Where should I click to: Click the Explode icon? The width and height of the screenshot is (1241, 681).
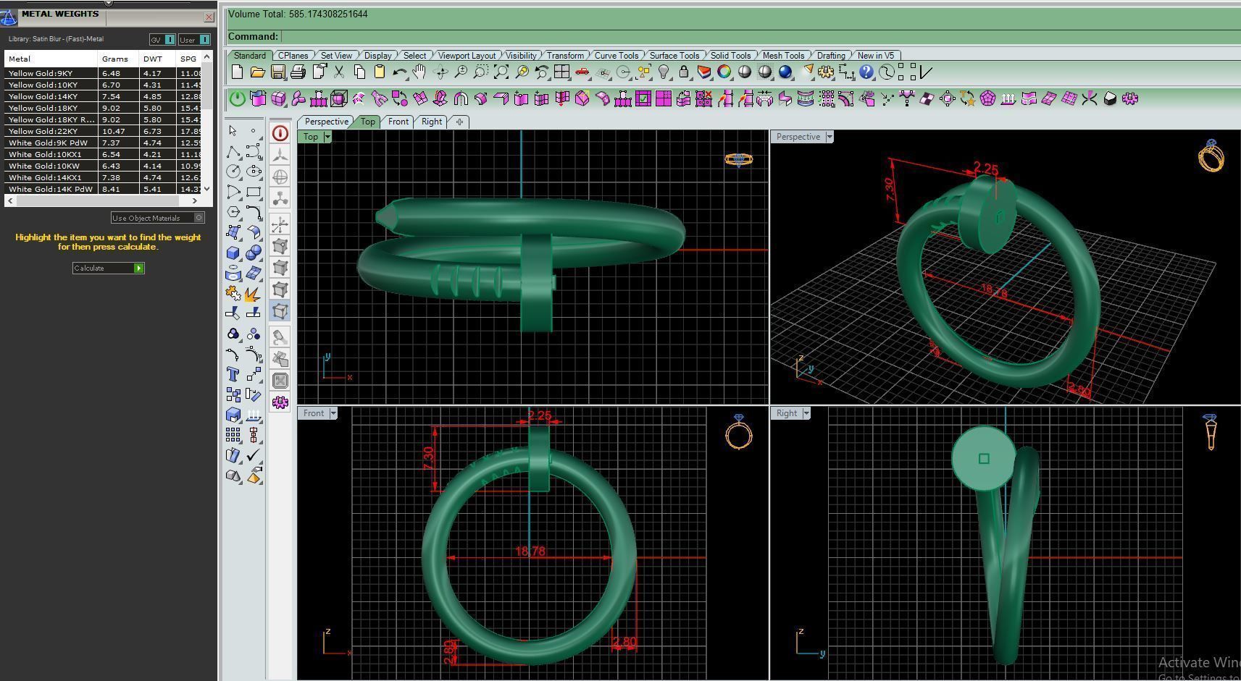pyautogui.click(x=254, y=293)
